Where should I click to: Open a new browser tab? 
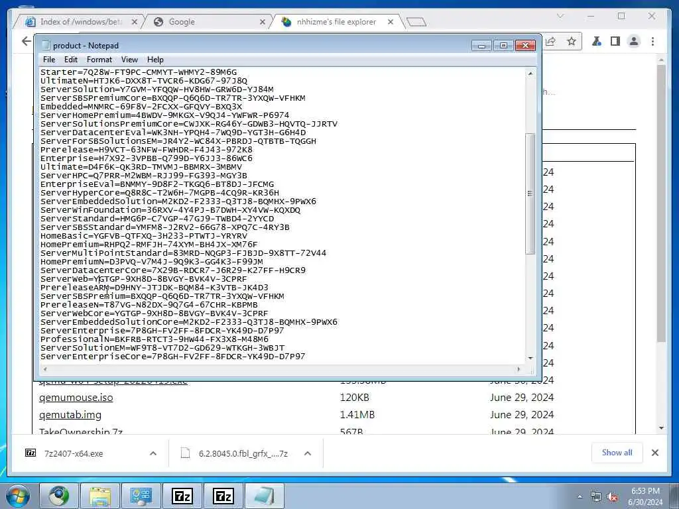point(416,22)
